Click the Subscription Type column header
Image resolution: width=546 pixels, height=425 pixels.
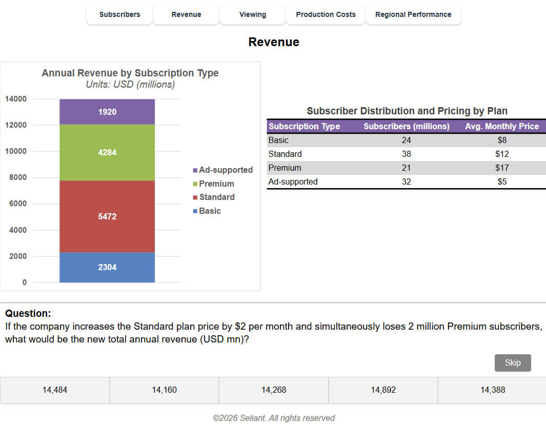pos(304,126)
